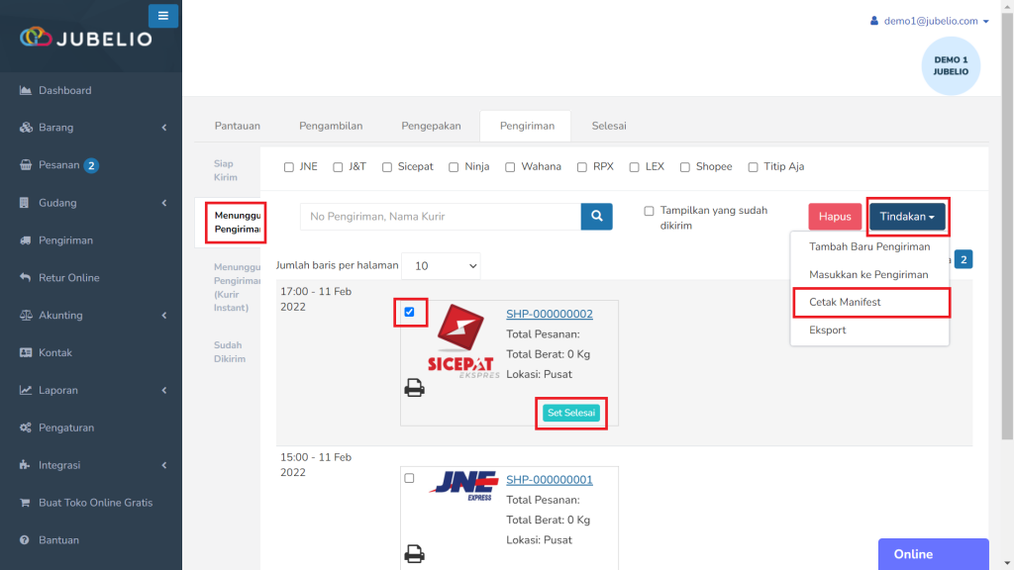Choose Masukkan ke Pengiriman from menu
This screenshot has width=1014, height=570.
tap(869, 275)
